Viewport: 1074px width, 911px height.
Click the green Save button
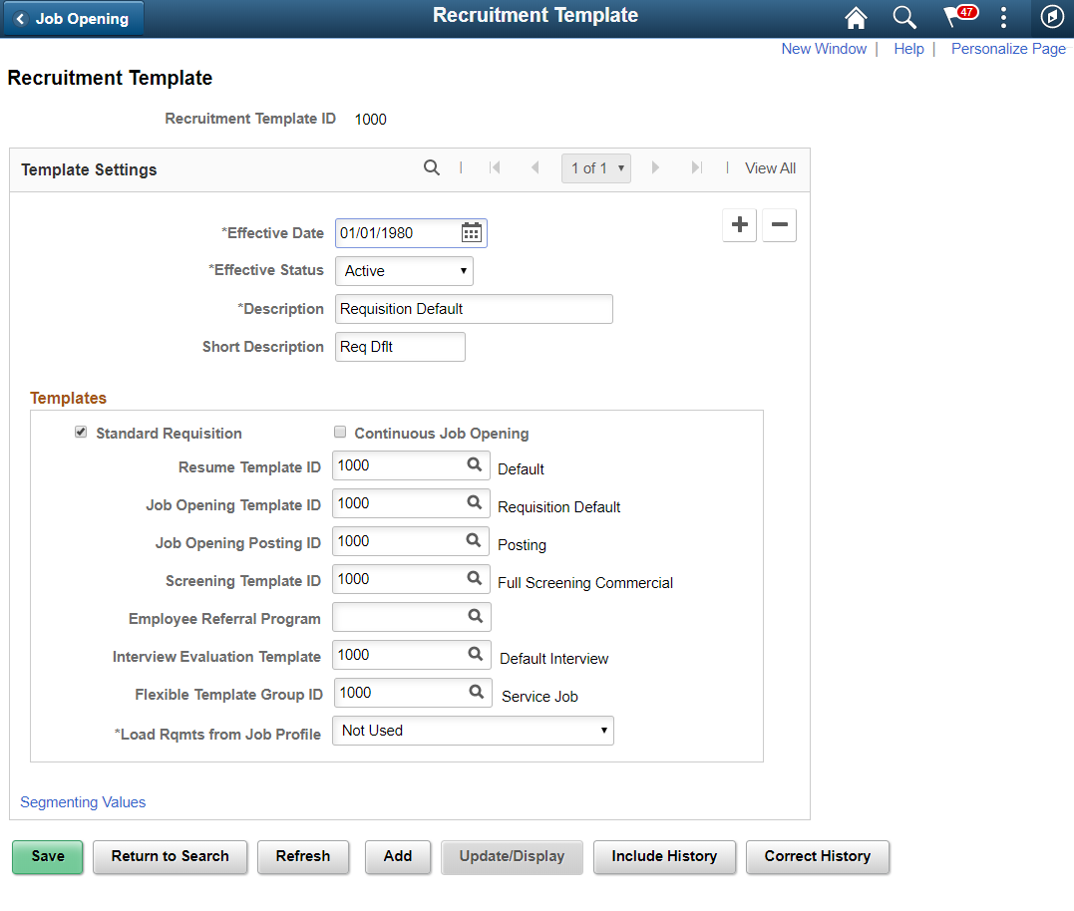pos(47,857)
